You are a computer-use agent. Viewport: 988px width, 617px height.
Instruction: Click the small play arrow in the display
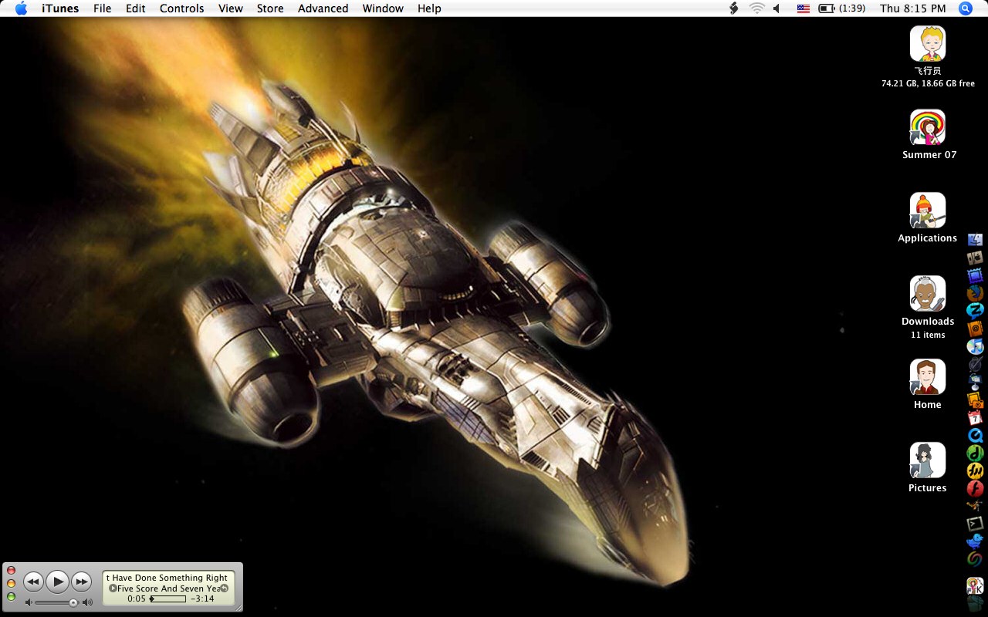(113, 588)
